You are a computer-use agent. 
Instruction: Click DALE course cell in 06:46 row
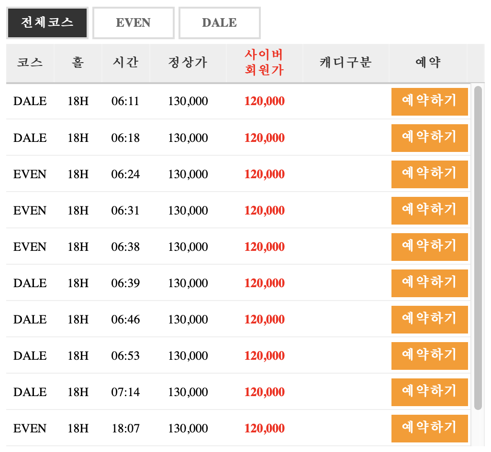[30, 319]
